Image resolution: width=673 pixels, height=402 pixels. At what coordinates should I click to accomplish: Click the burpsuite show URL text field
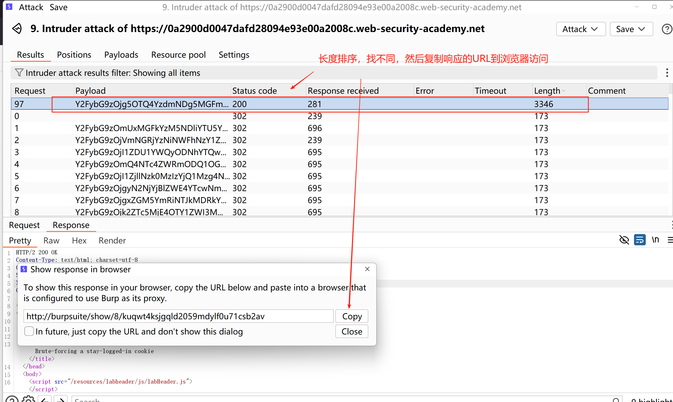click(x=178, y=316)
